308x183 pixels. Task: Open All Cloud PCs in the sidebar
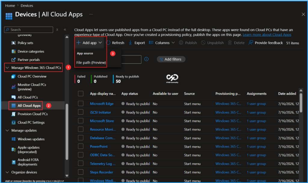28,97
